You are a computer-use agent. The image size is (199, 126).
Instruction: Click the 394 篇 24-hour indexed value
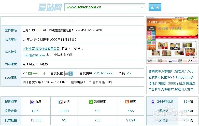click(x=188, y=101)
